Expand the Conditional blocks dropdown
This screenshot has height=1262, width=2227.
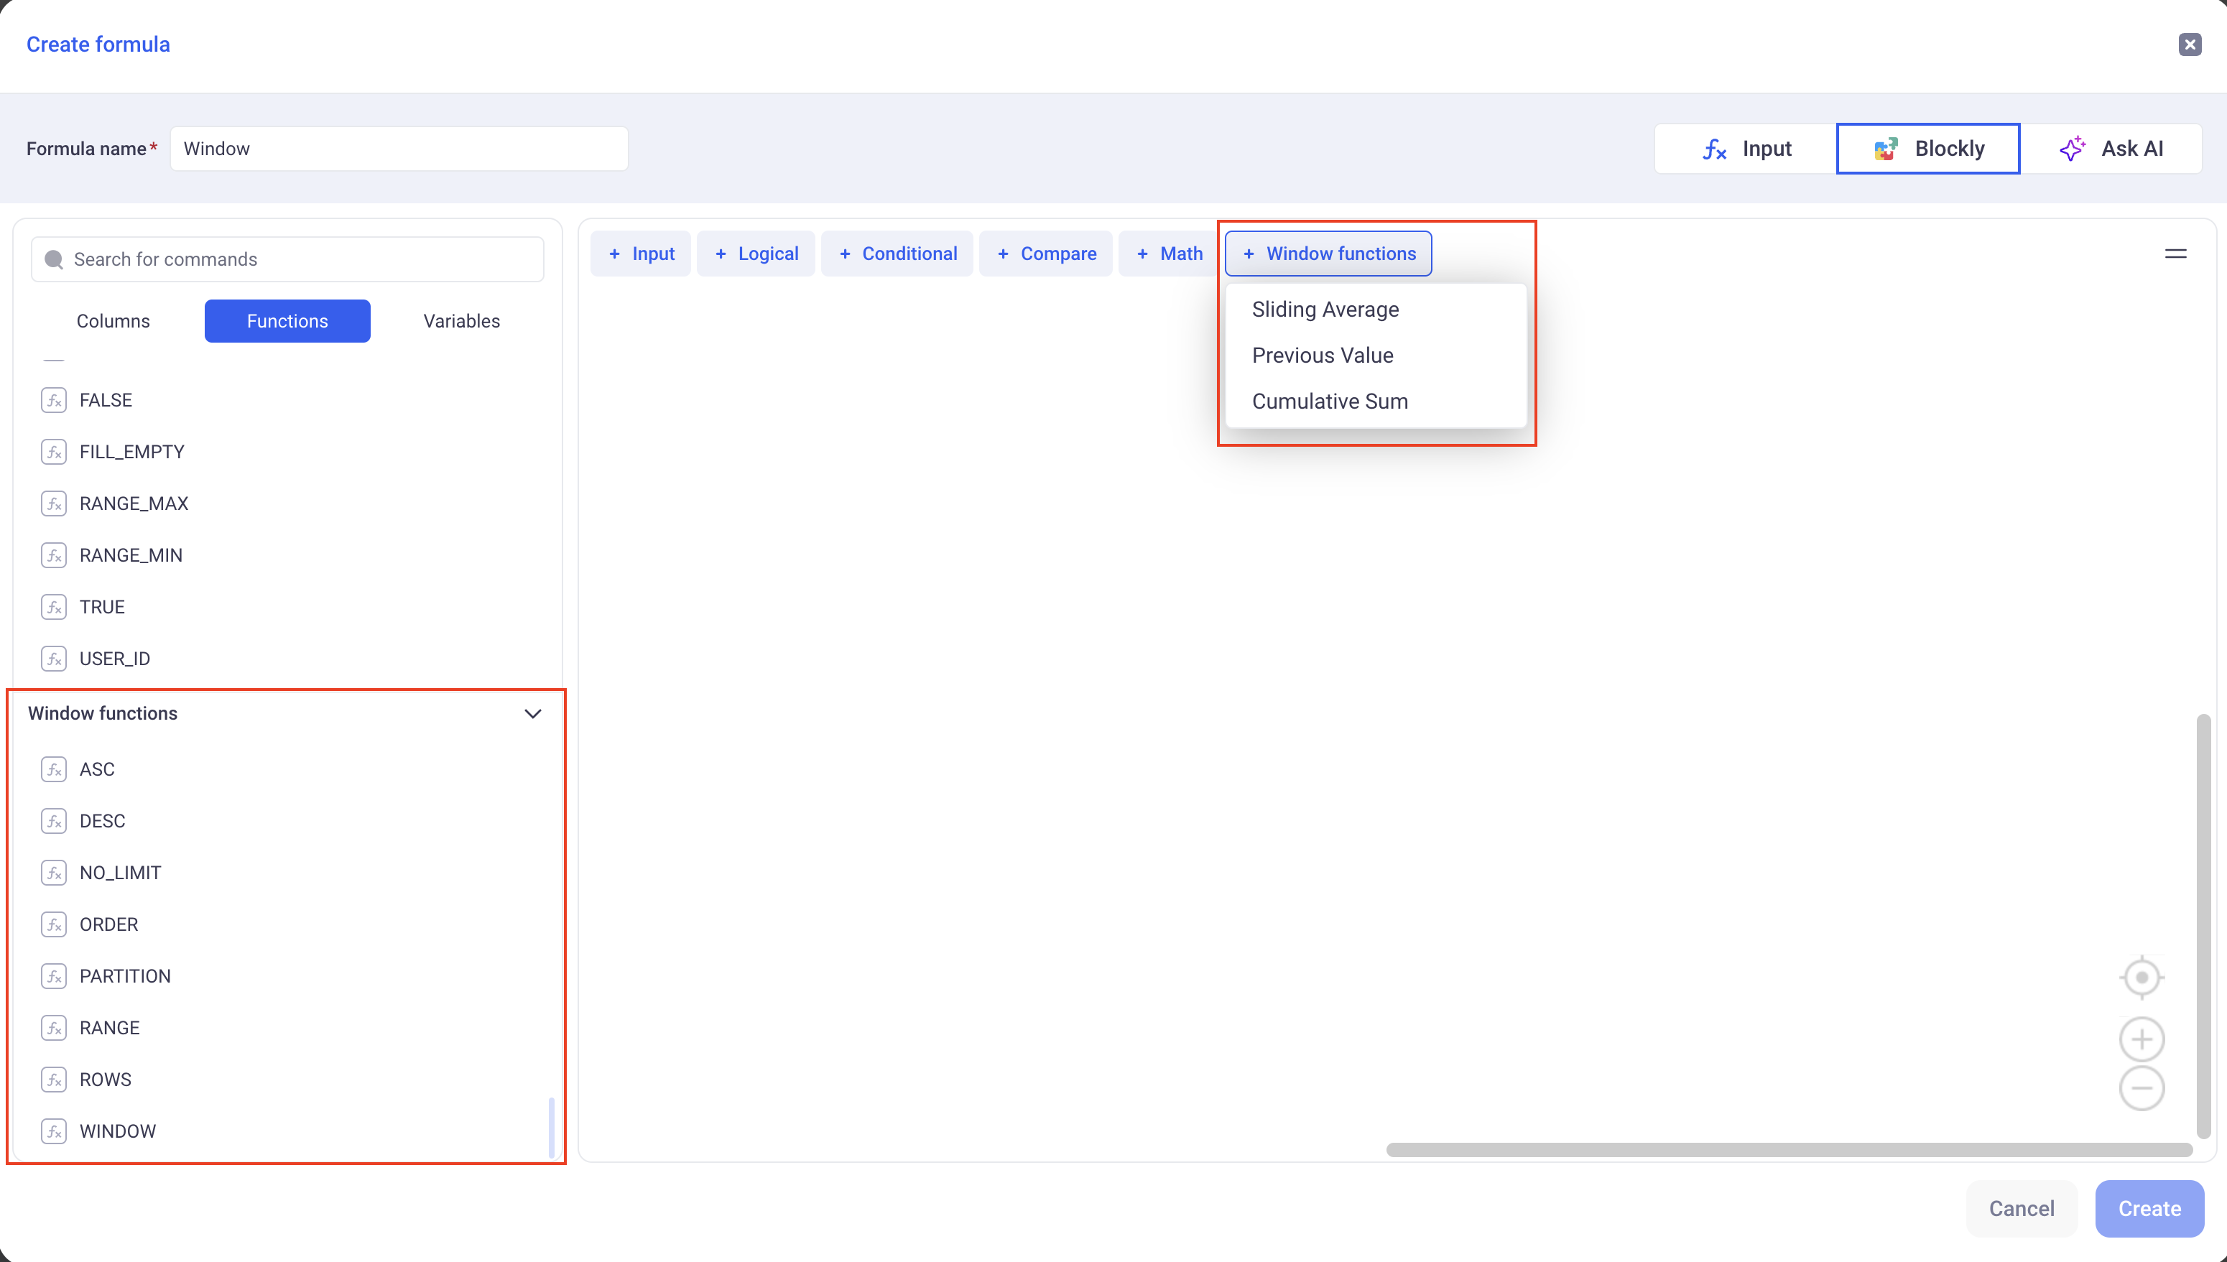point(897,254)
